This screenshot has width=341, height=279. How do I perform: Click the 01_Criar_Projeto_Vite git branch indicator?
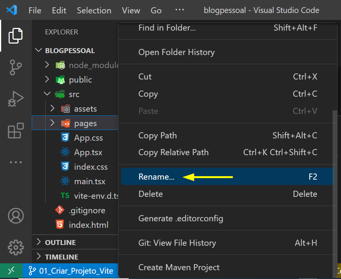click(x=72, y=271)
